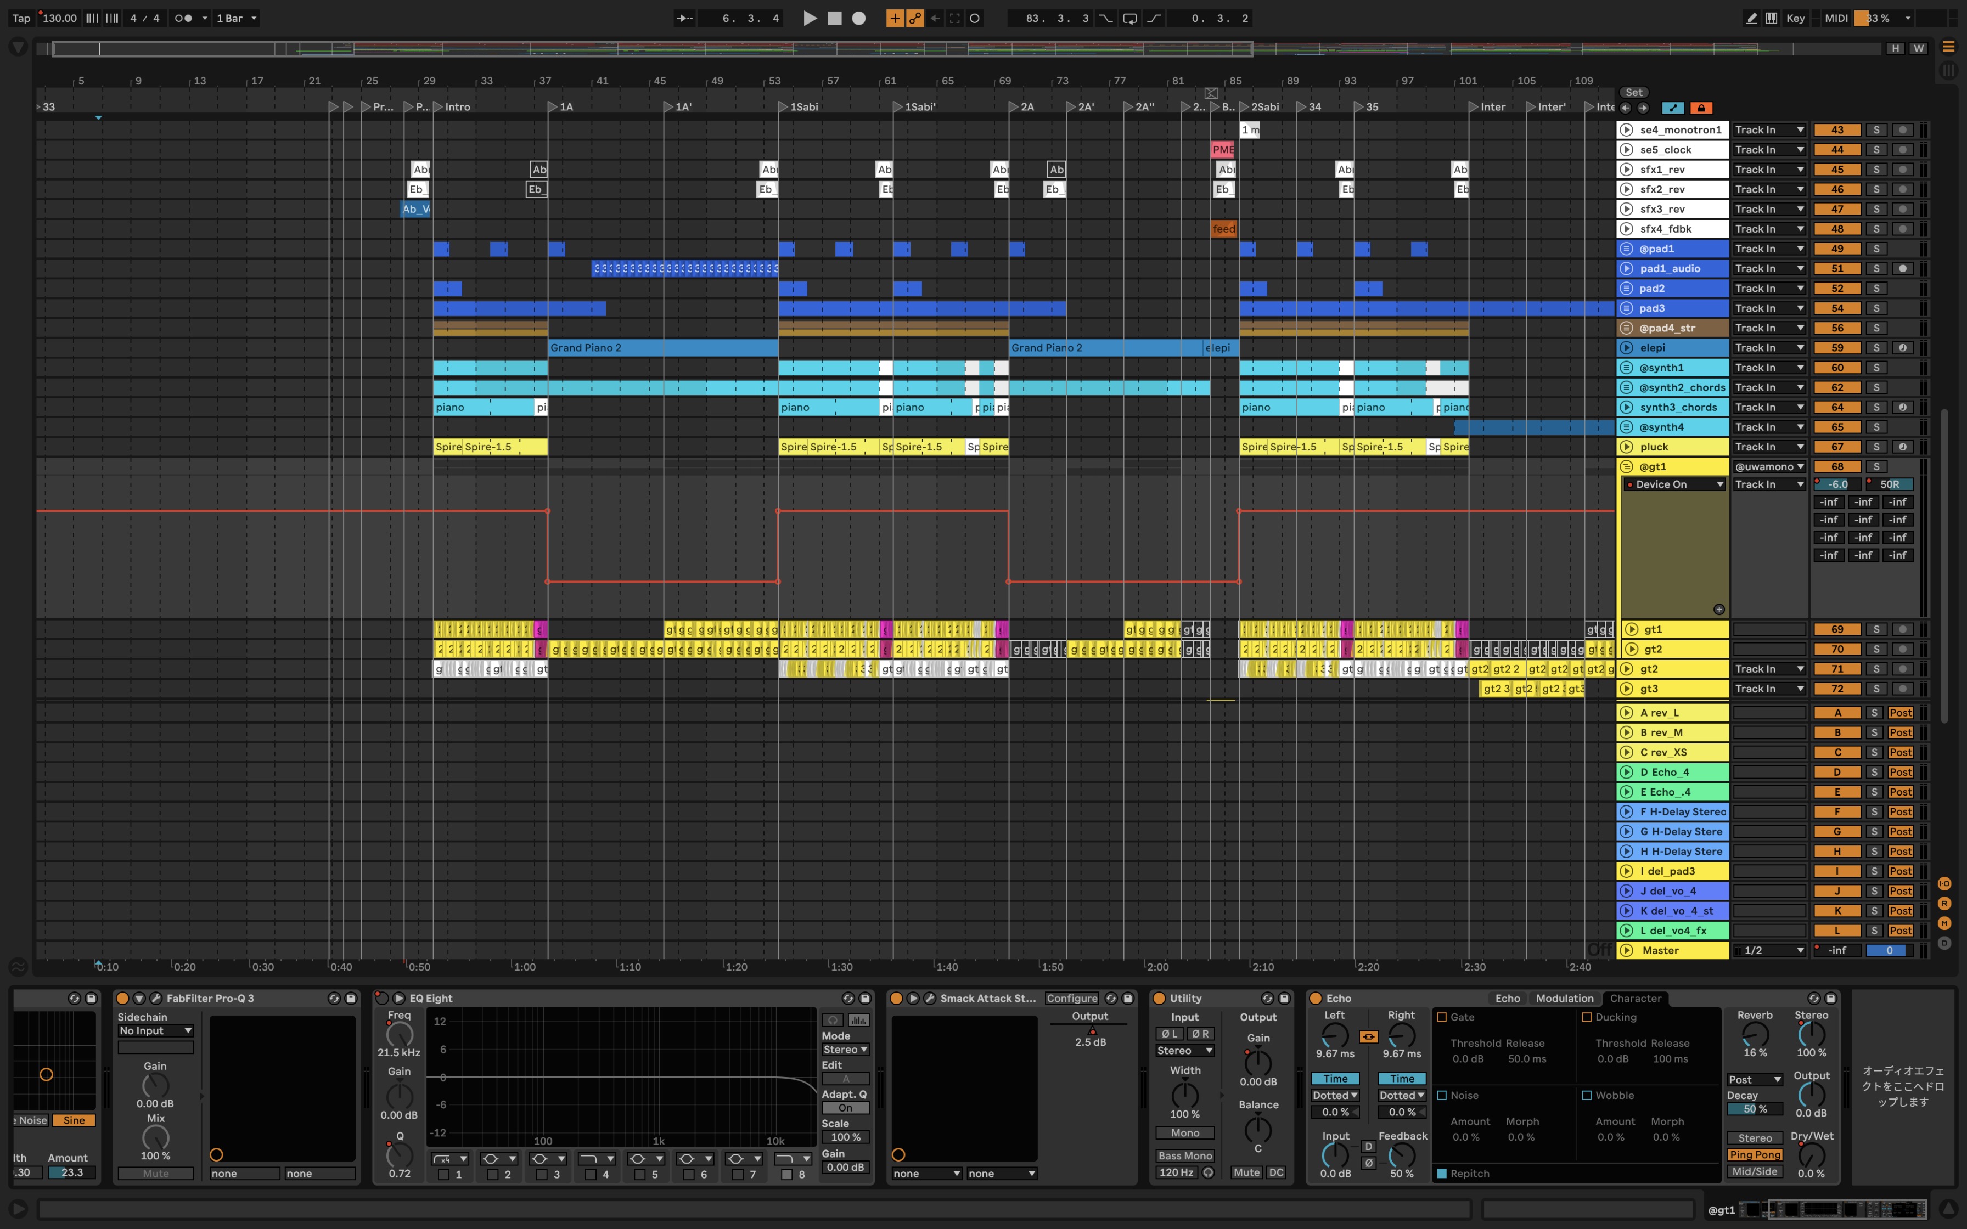The width and height of the screenshot is (1967, 1229).
Task: Enable the Ducking checkbox in Echo
Action: point(1587,1018)
